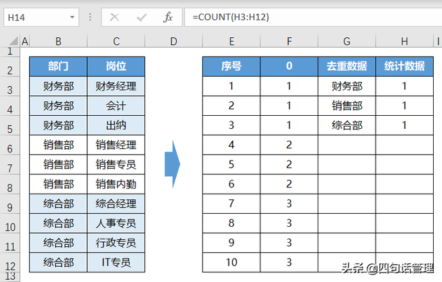Click the formula bar with =COUNT(H3:H12)

[x=313, y=17]
